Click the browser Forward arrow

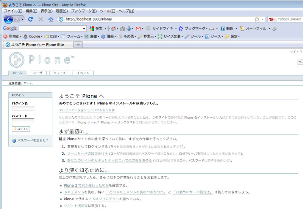[17, 19]
